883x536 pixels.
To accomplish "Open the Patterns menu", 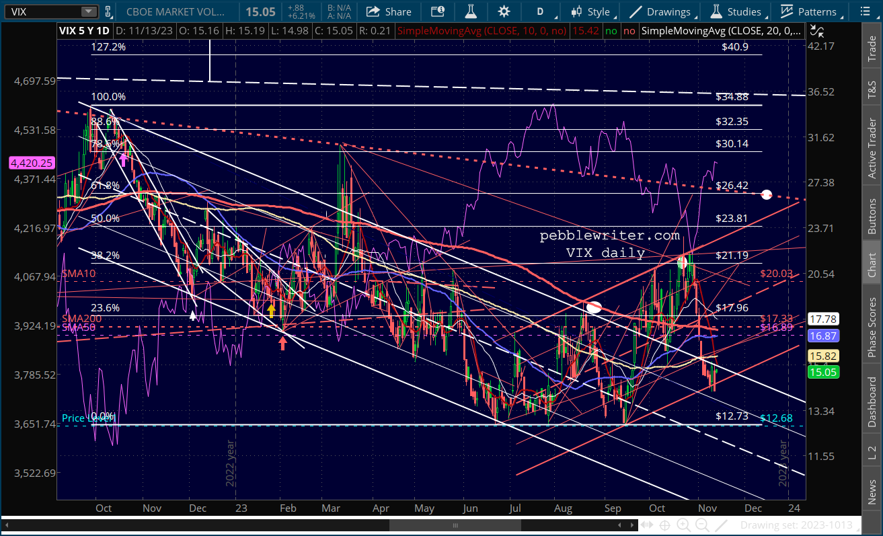I will 808,11.
